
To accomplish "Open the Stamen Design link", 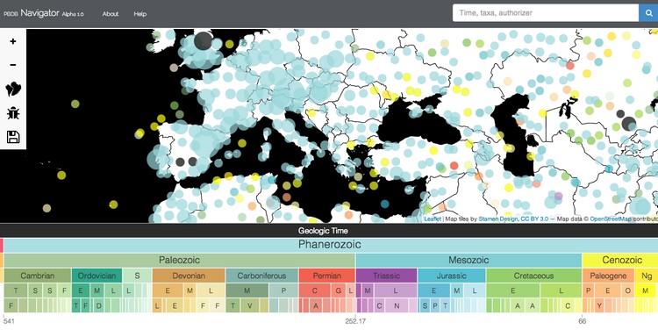I will [498, 219].
